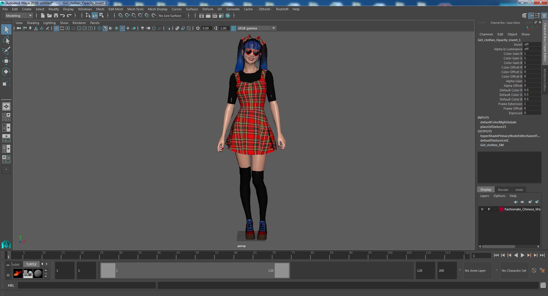Click defaultColorMgtGlobals input node
Screen dimensions: 548x296
498,122
